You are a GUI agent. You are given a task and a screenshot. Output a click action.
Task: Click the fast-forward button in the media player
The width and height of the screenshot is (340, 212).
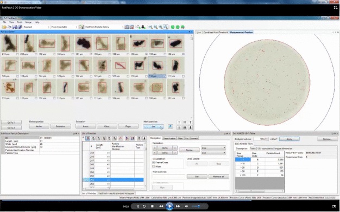pos(178,207)
